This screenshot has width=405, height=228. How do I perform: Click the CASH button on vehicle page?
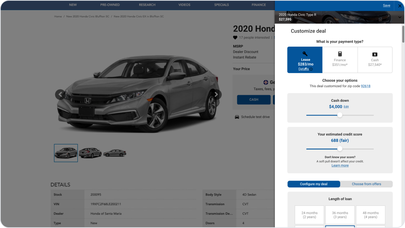(x=253, y=100)
